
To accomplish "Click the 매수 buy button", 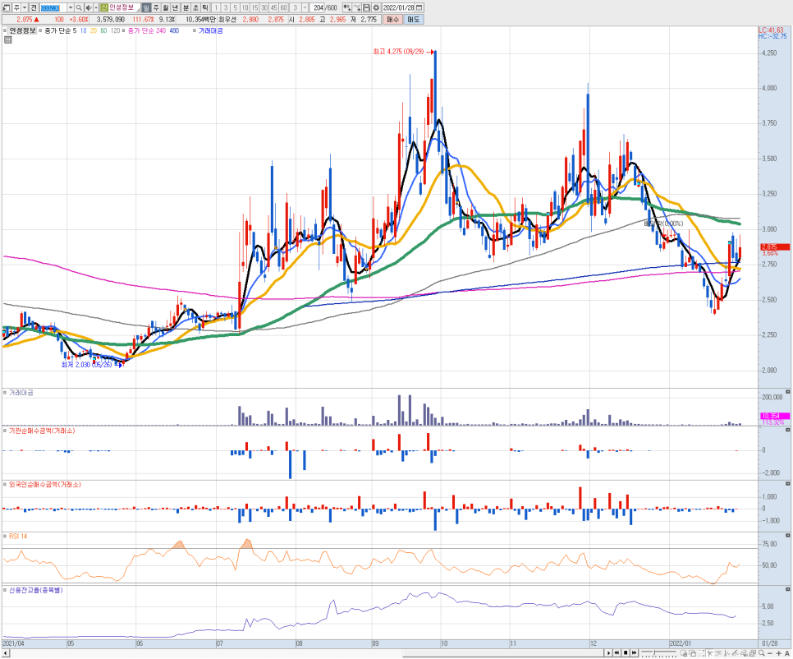I will (x=393, y=19).
